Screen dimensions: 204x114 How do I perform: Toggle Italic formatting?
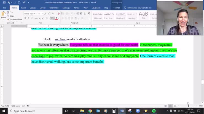pos(28,18)
